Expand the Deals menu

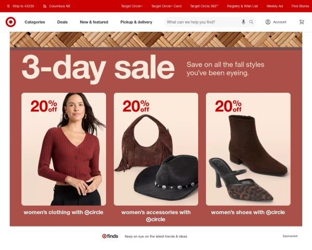point(62,22)
